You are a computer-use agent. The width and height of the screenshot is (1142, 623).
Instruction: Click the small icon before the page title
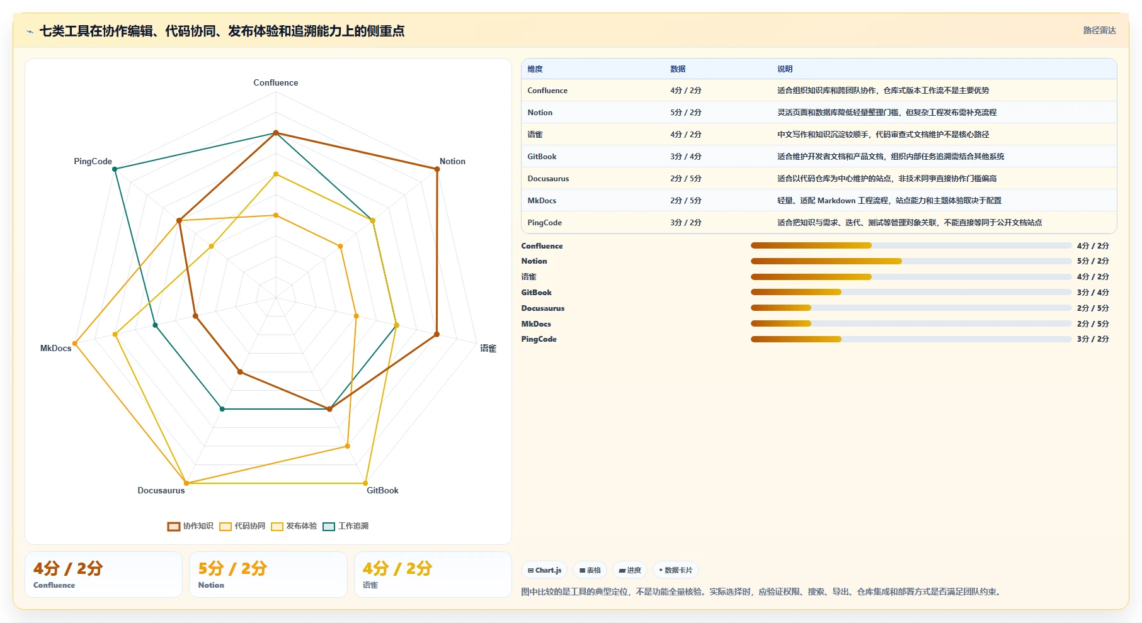pos(30,31)
